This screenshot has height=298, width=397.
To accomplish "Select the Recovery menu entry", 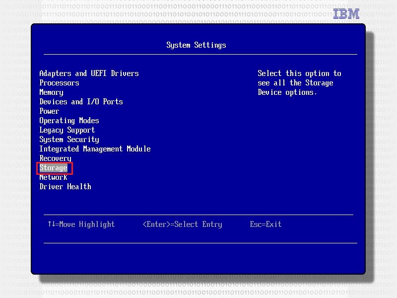I will coord(55,158).
